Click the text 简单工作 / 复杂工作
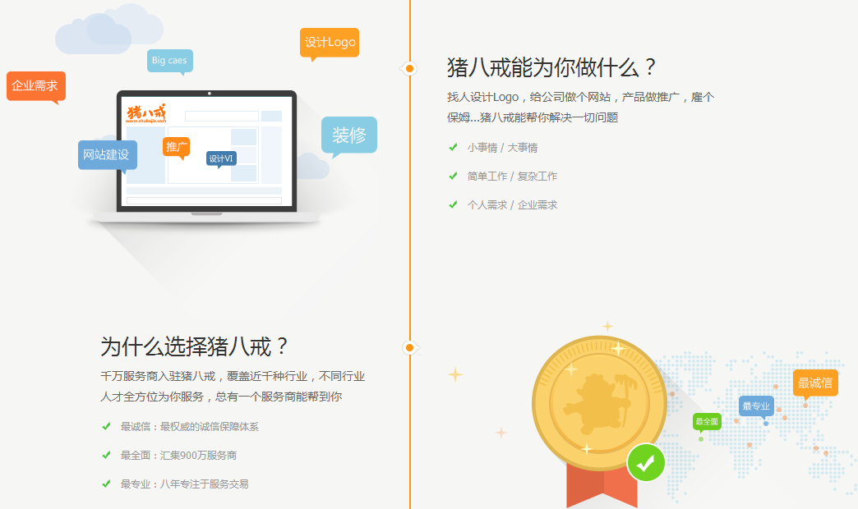858x509 pixels. pos(512,176)
